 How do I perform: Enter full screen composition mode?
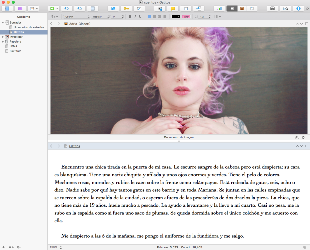pyautogui.click(x=113, y=8)
